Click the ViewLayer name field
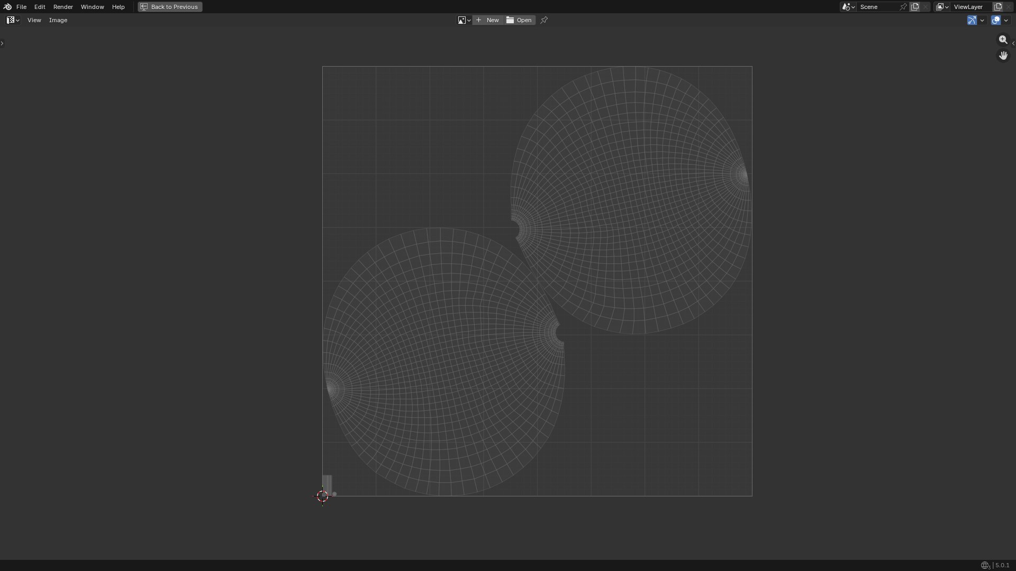Viewport: 1016px width, 571px height. [971, 7]
